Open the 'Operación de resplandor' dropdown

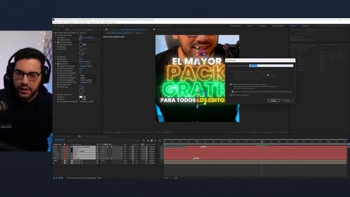click(89, 78)
